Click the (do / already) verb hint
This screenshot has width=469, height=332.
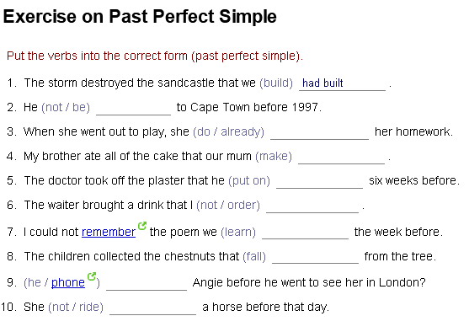[228, 132]
